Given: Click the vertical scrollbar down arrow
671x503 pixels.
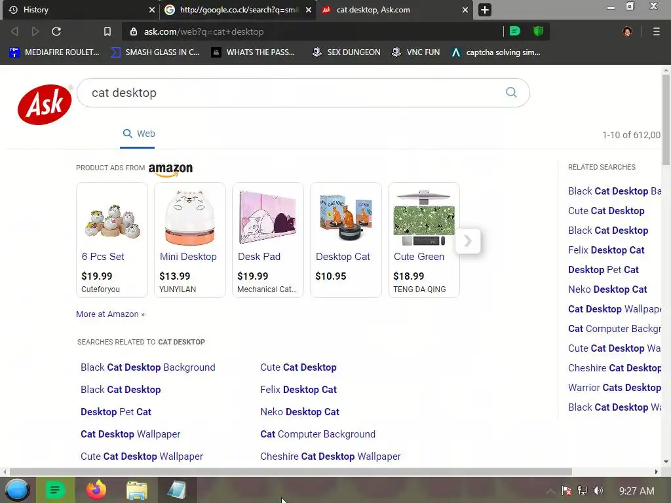Looking at the screenshot, I should coord(666,462).
